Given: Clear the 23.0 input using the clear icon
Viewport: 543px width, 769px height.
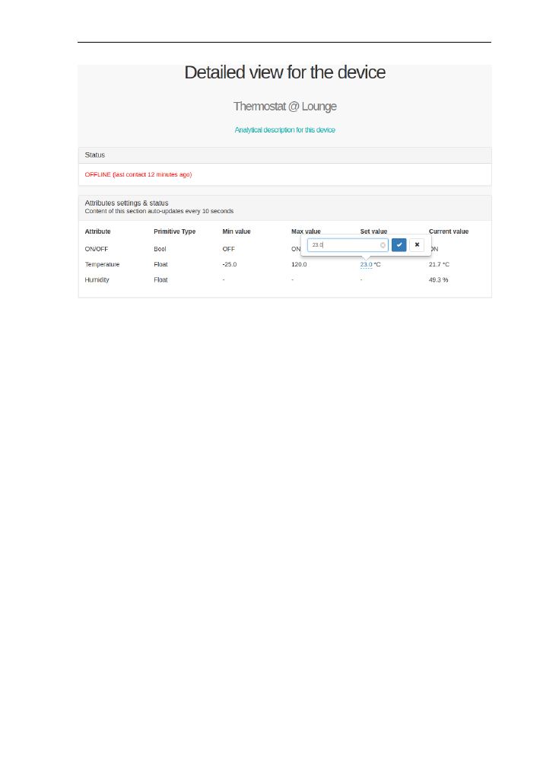Looking at the screenshot, I should [383, 245].
